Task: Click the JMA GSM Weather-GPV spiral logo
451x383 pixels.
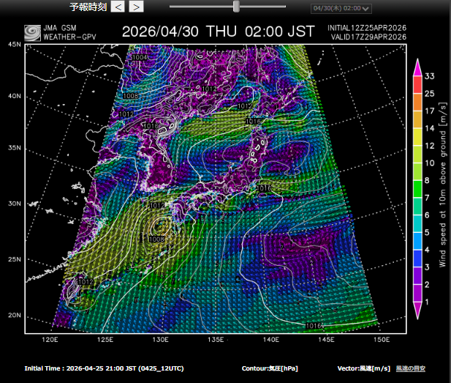Action: coord(33,32)
